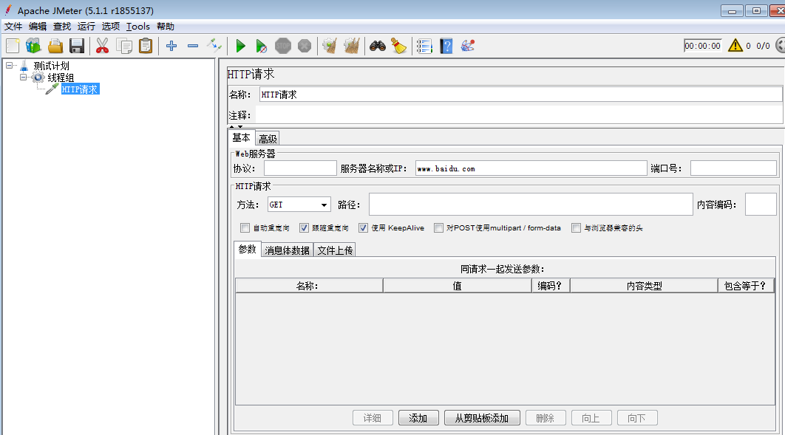Select the 基本 tab
This screenshot has height=435, width=785.
[x=241, y=137]
